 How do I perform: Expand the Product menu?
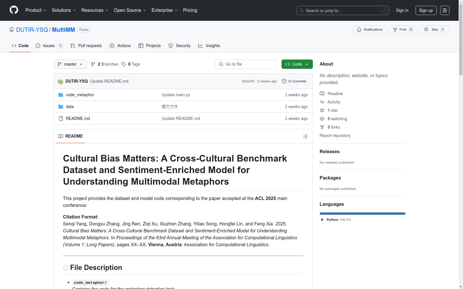36,10
